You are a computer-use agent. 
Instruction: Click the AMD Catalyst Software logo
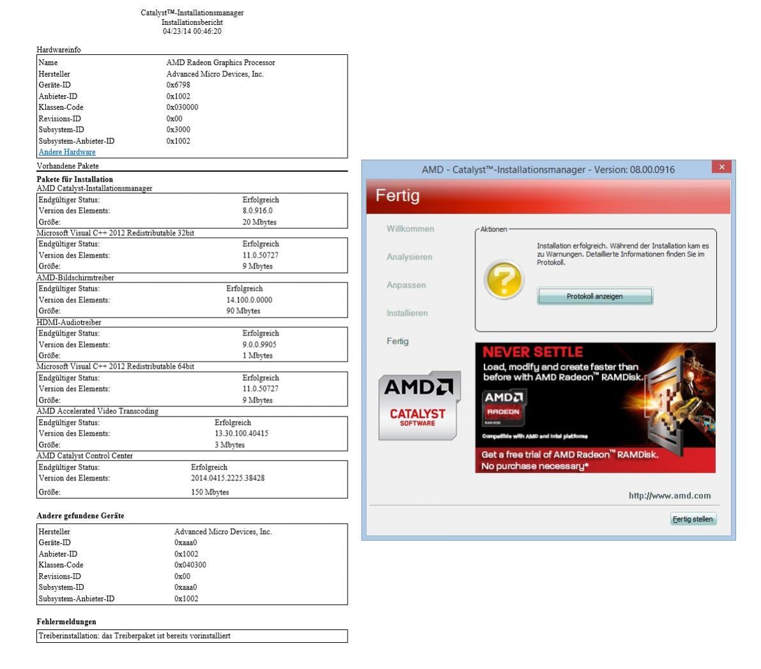(x=419, y=406)
